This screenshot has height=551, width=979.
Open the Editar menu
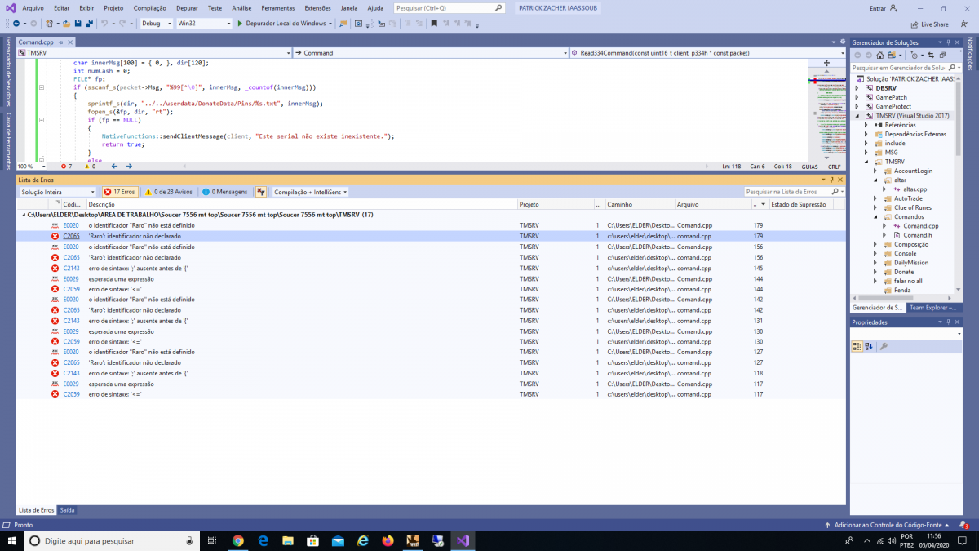62,7
